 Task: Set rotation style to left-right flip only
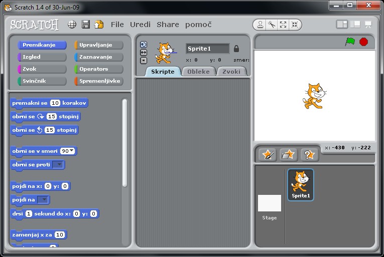144,53
